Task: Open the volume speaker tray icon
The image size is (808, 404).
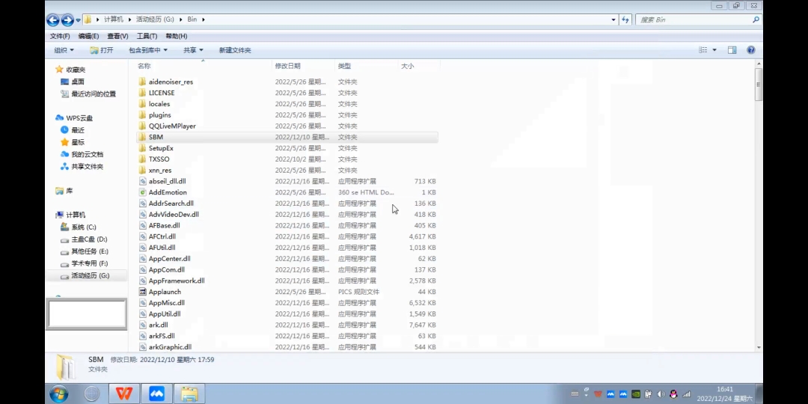Action: click(x=661, y=395)
